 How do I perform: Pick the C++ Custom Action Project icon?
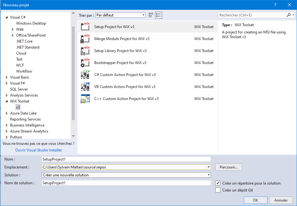coord(85,99)
